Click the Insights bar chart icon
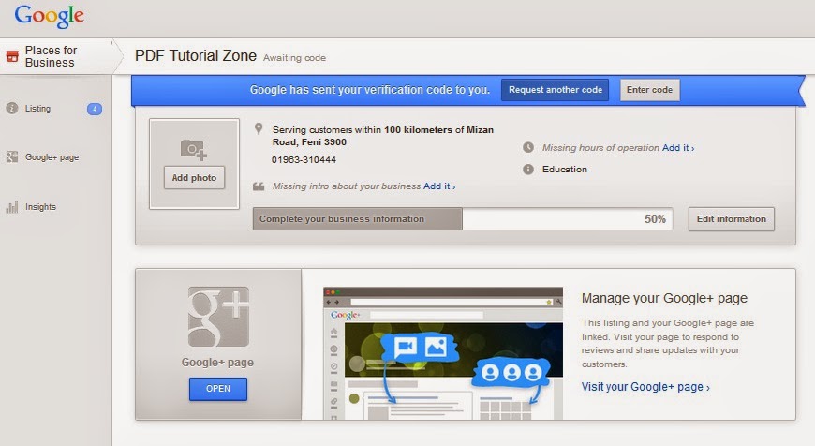Viewport: 815px width, 446px height. pyautogui.click(x=11, y=207)
